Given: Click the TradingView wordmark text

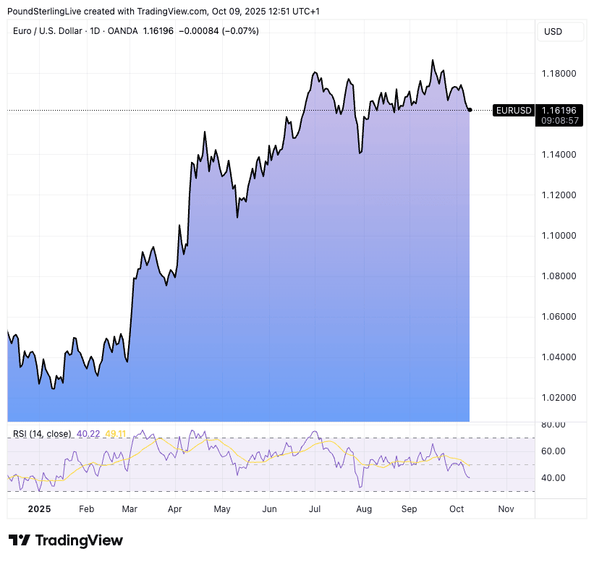Looking at the screenshot, I should (x=79, y=541).
